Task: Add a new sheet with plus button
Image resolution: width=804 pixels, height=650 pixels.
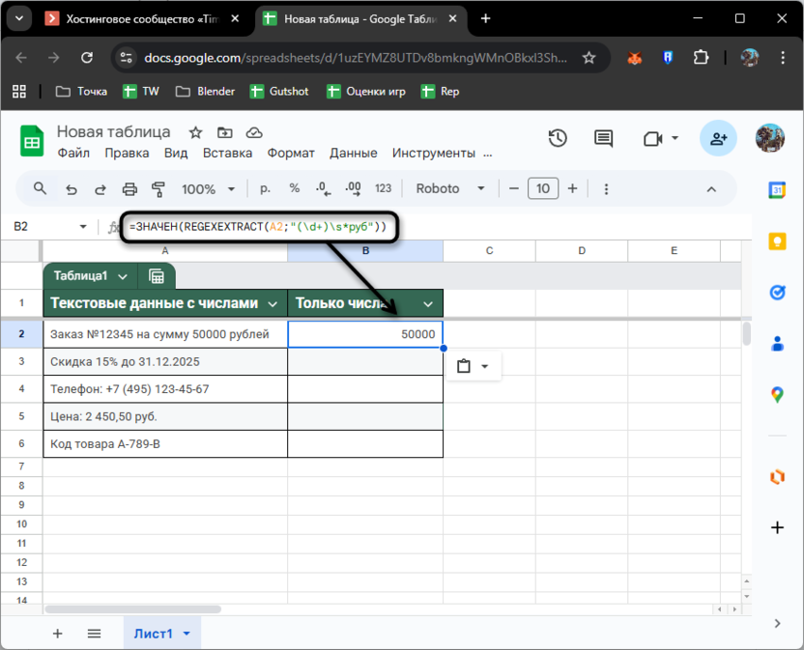Action: click(x=57, y=634)
